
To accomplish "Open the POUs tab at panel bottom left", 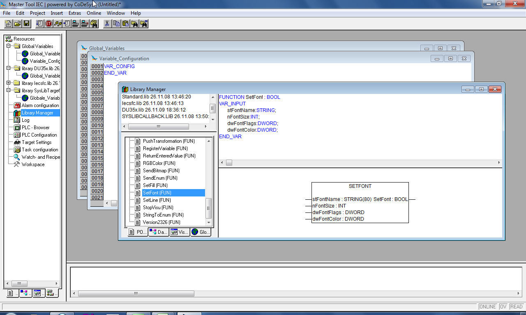I will click(12, 293).
